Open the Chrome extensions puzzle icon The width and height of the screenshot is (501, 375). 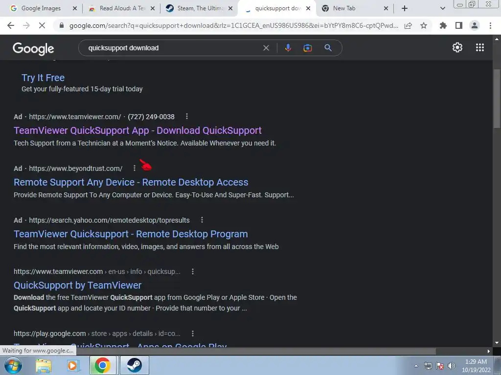click(443, 25)
